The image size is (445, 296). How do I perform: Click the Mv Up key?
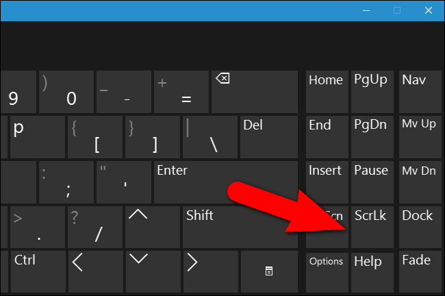(420, 137)
